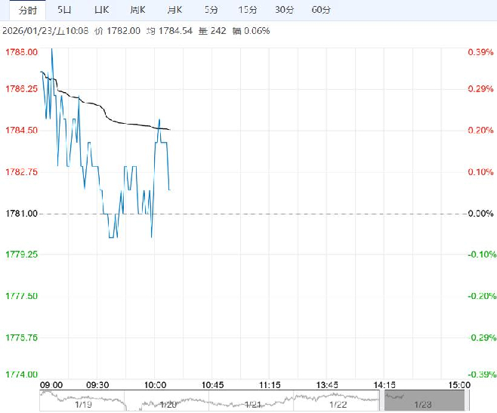Open the 月K monthly chart tab
Image resolution: width=497 pixels, height=413 pixels.
[x=174, y=10]
